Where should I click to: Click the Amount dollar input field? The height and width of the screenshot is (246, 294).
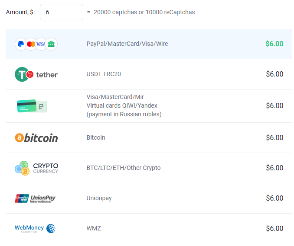61,12
